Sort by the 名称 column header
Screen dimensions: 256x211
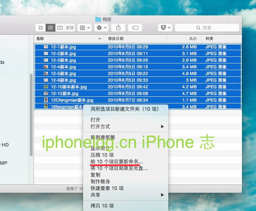coord(69,39)
